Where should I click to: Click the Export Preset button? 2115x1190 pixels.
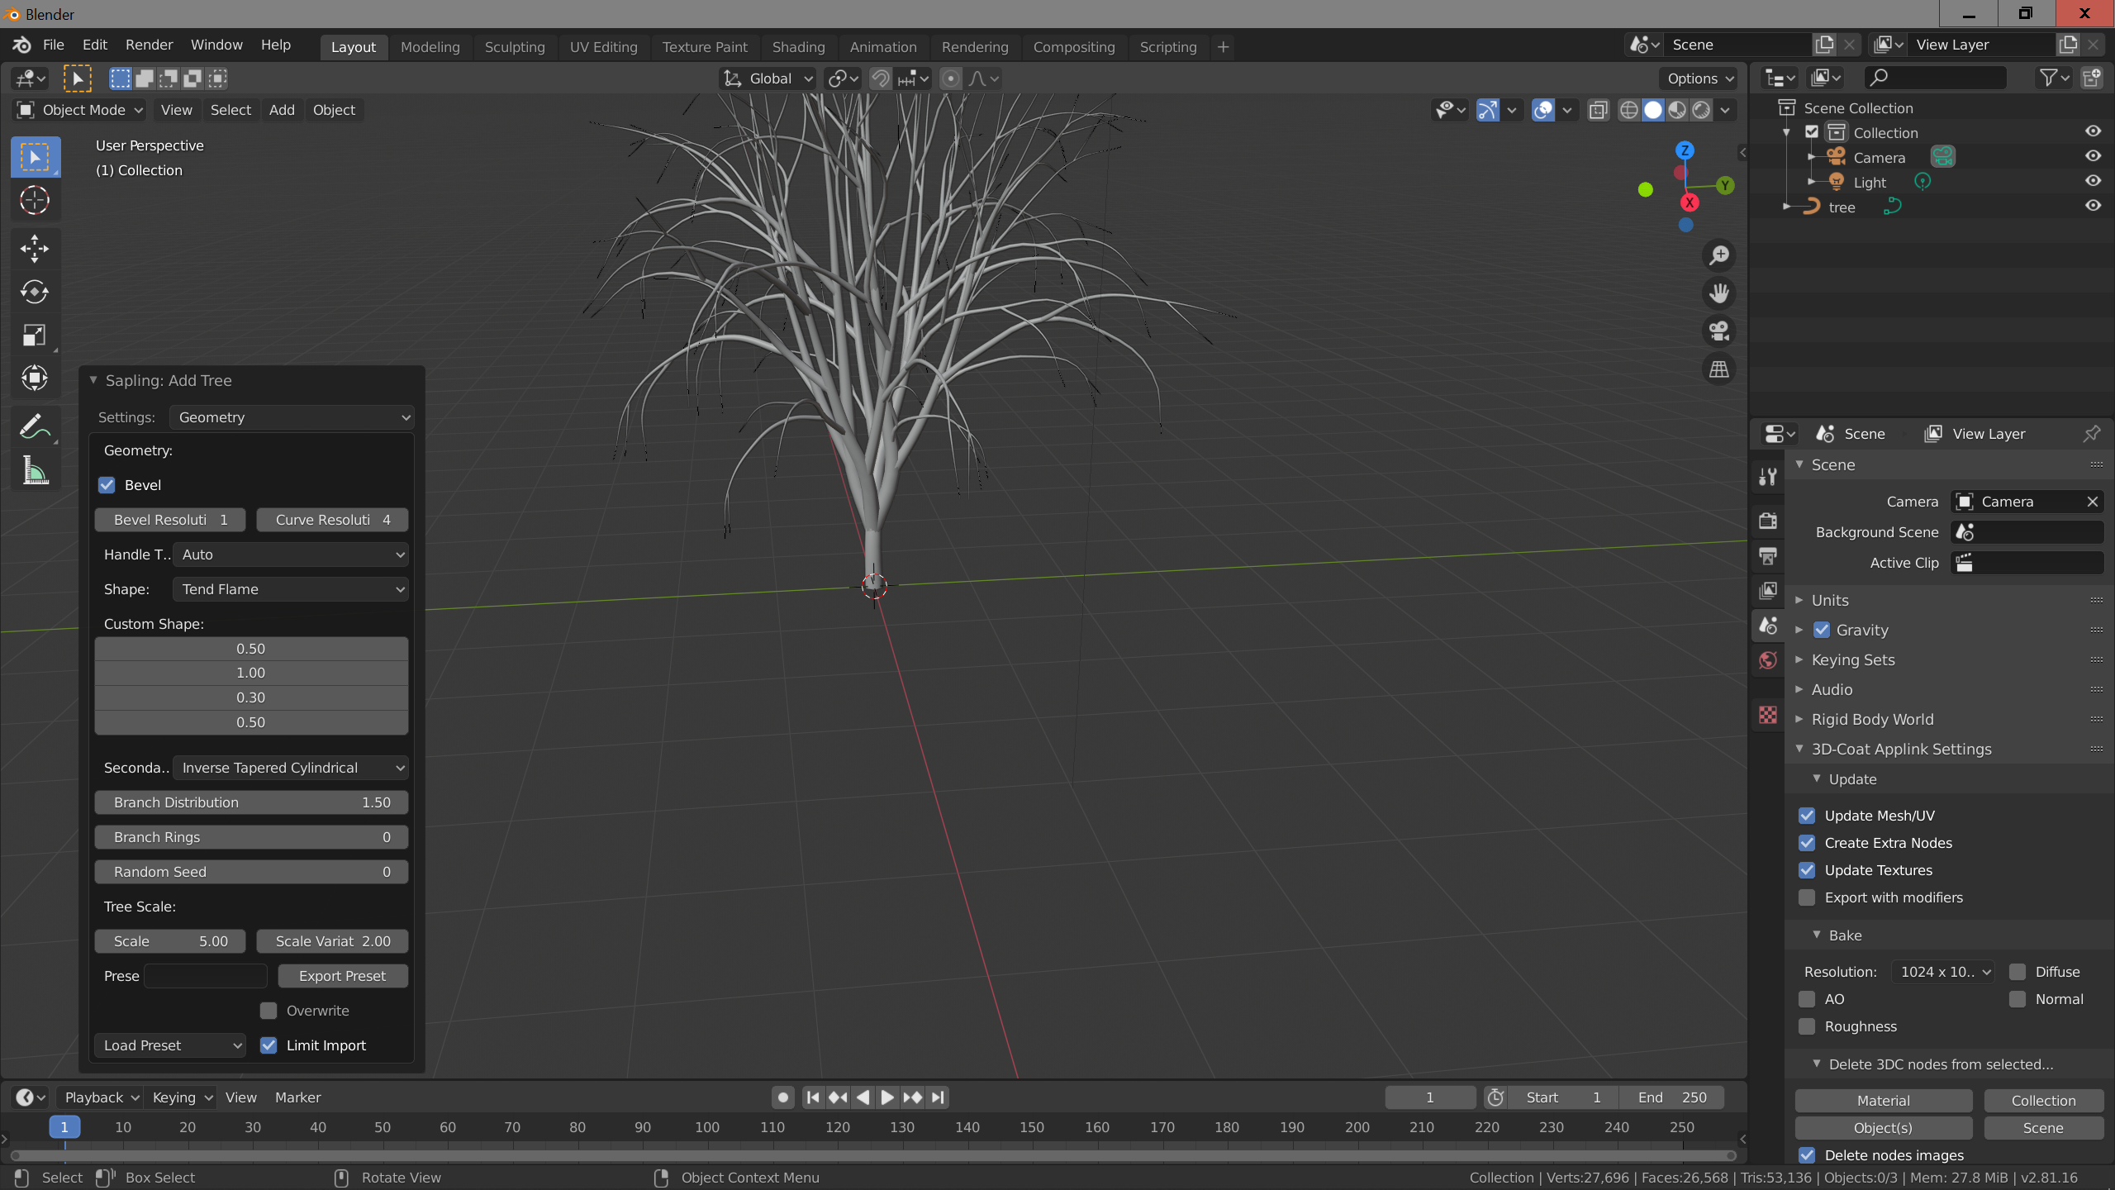(342, 976)
